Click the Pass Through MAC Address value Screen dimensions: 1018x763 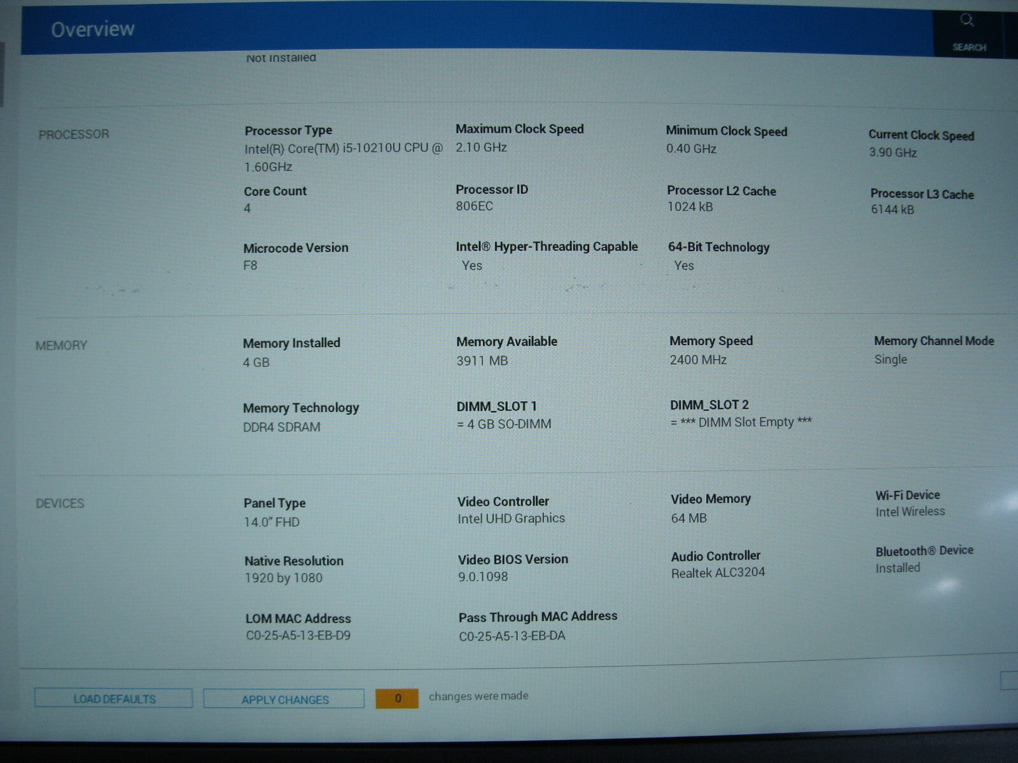click(512, 636)
